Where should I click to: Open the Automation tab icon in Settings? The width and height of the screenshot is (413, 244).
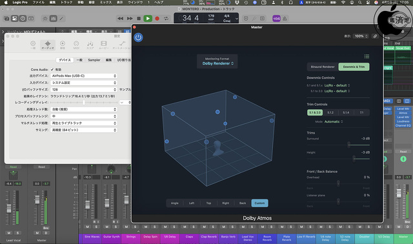pos(122,45)
